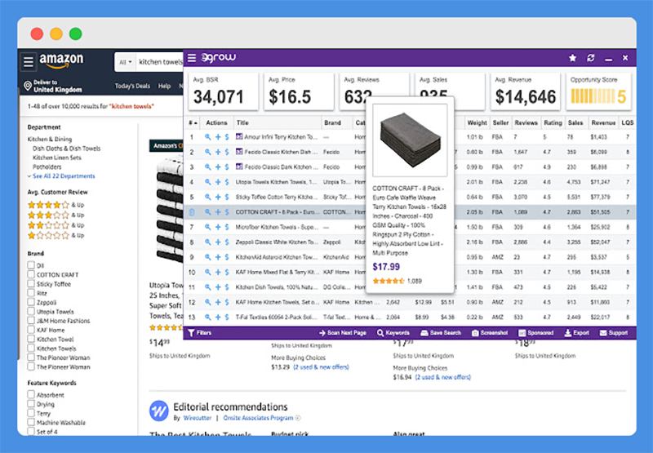The width and height of the screenshot is (653, 453).
Task: Expand See All 22 Departments
Action: [x=64, y=176]
